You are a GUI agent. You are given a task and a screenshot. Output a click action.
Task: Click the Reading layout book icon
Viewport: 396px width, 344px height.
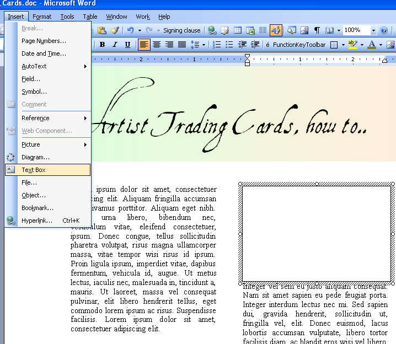[x=329, y=30]
